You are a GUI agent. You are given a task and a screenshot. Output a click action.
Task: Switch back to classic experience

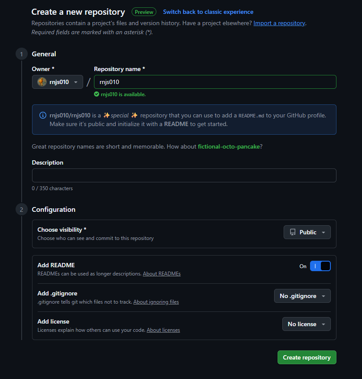coord(208,12)
